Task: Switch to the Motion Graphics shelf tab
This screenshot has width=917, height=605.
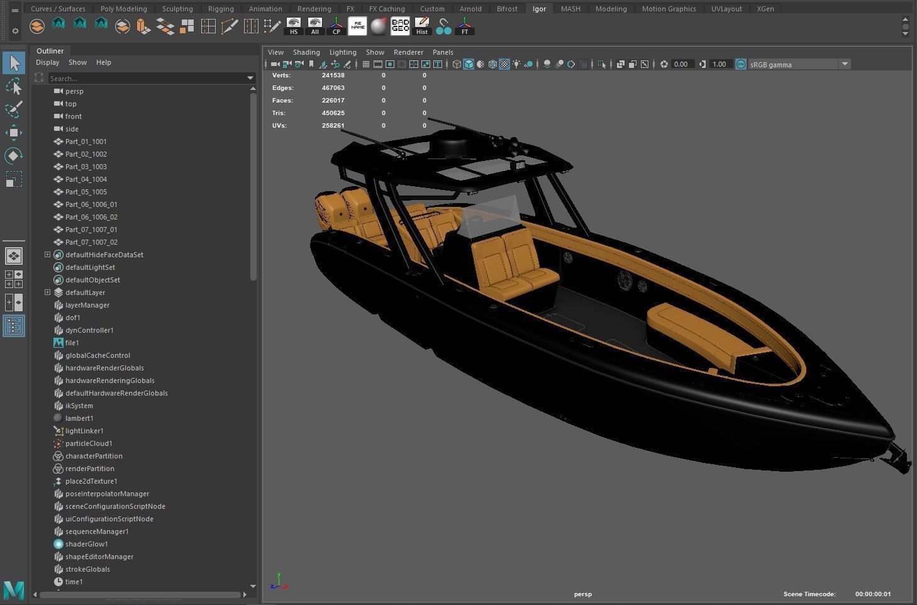Action: pos(669,9)
